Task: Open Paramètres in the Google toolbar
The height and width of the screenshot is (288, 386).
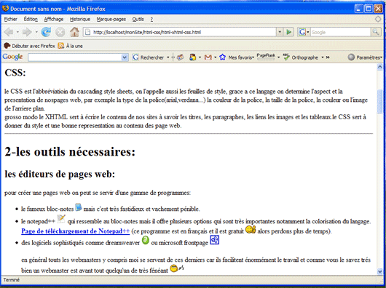Action: tap(365, 57)
